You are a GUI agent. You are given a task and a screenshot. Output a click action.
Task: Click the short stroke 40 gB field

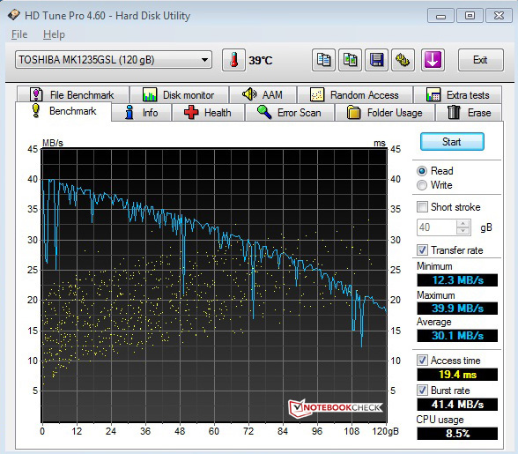coord(437,227)
